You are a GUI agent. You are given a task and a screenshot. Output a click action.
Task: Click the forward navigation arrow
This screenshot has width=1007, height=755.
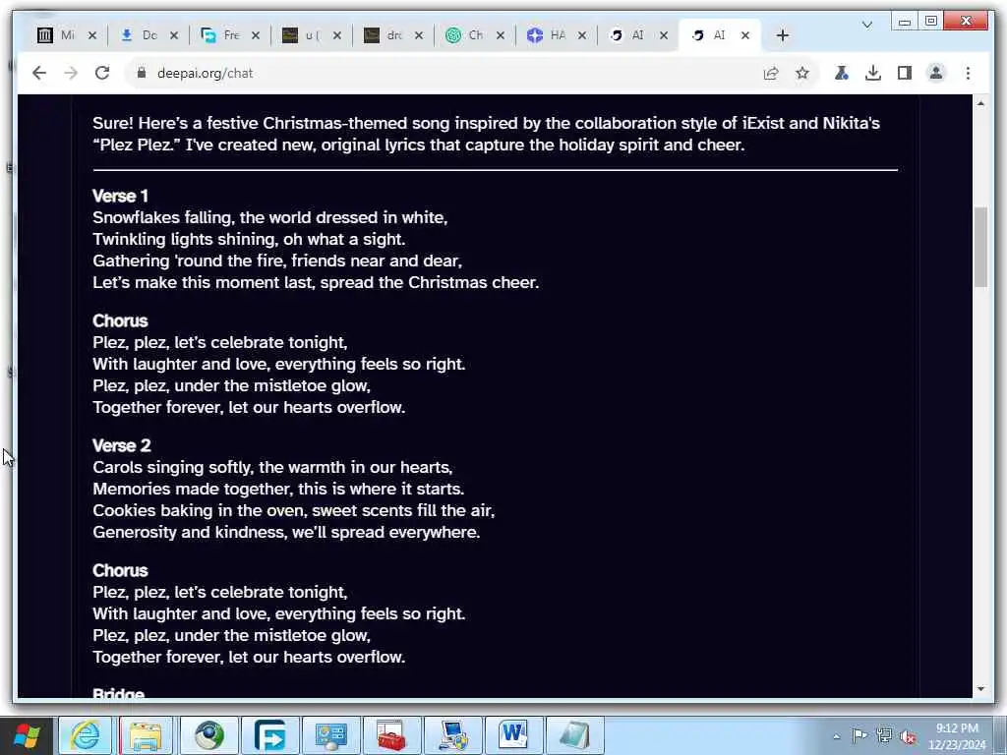pyautogui.click(x=71, y=73)
